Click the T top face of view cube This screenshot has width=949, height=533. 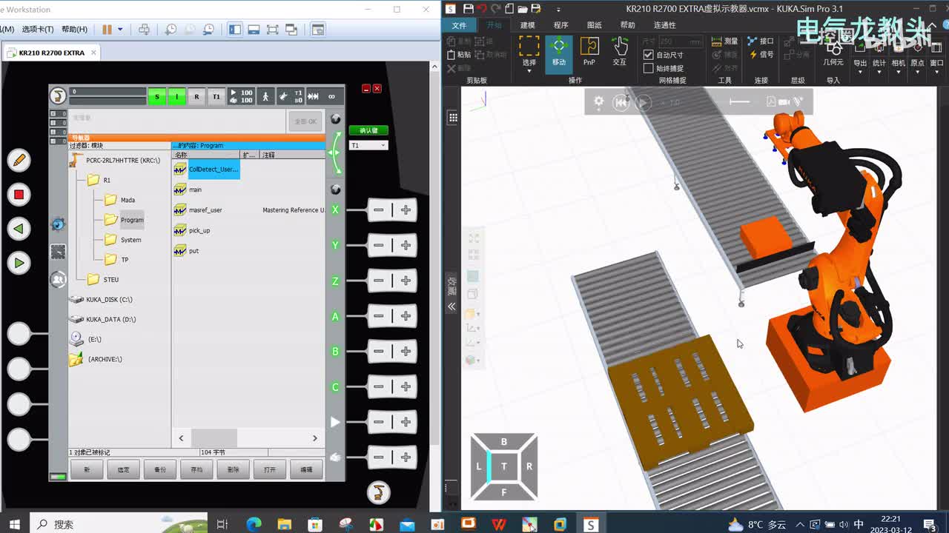pyautogui.click(x=503, y=466)
